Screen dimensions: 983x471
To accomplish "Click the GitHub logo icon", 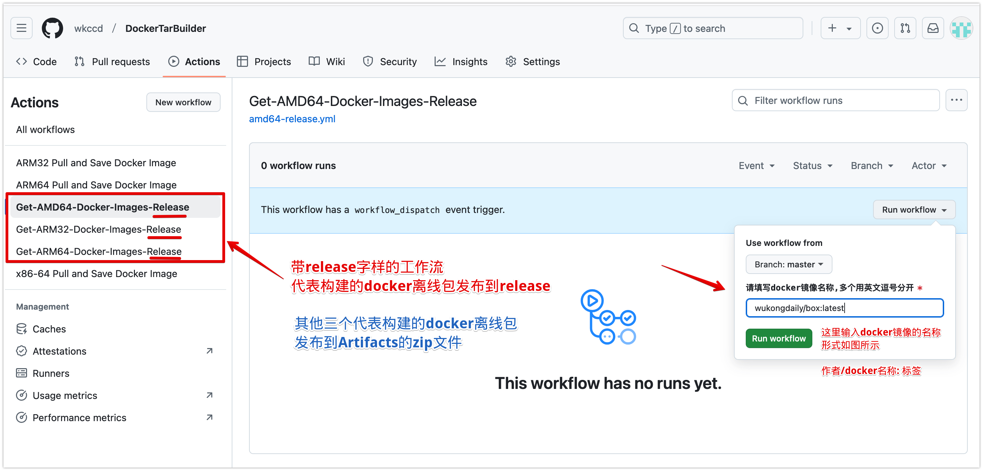I will click(52, 28).
